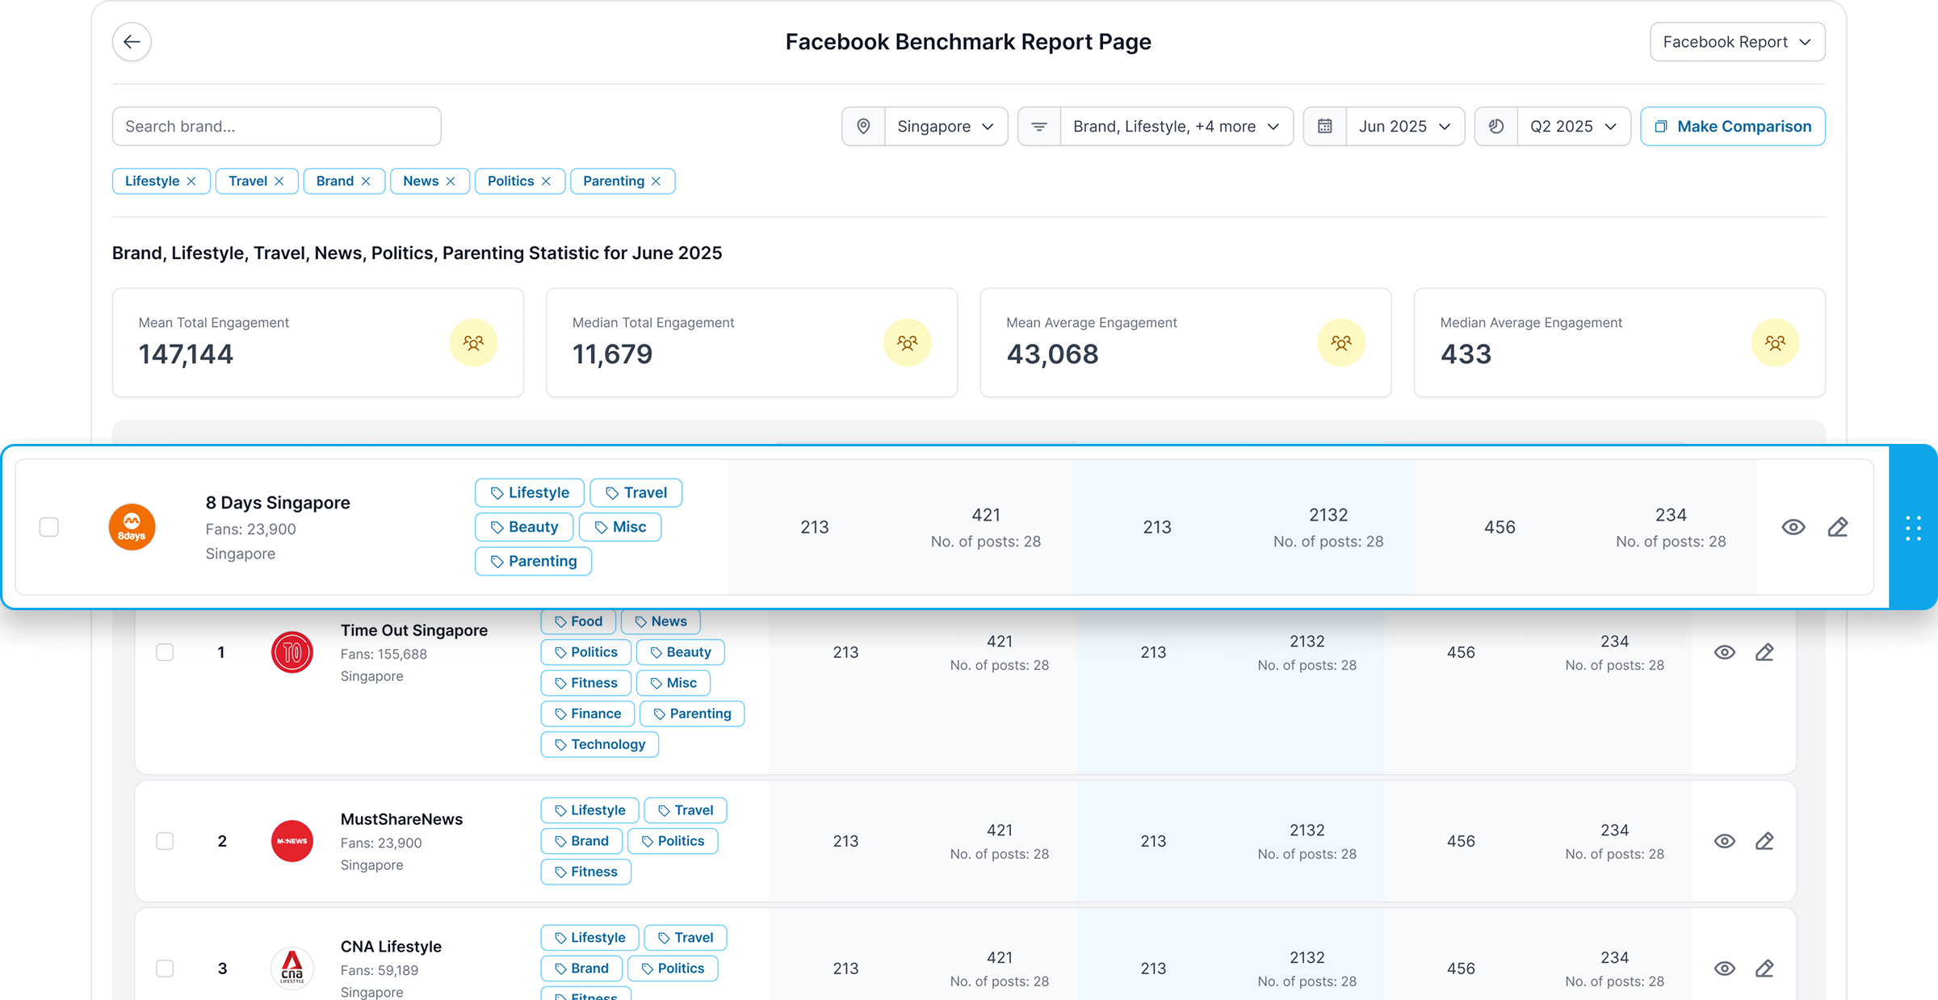1938x1000 pixels.
Task: Select the checkbox on 8 Days Singapore row
Action: point(48,526)
